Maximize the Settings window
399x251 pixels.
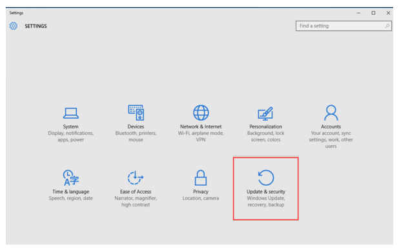[x=373, y=13]
